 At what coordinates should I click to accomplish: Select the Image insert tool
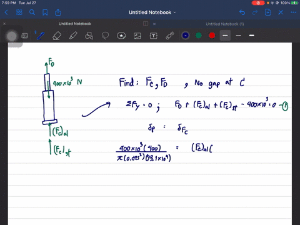137,36
